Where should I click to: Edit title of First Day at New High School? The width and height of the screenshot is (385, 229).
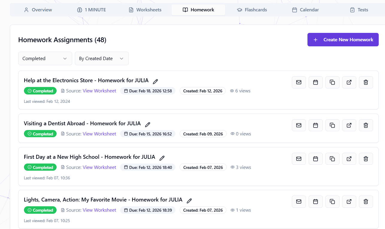coord(162,158)
